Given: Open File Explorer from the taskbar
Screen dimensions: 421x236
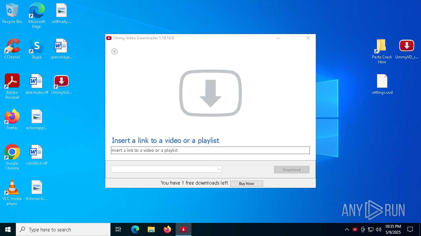Looking at the screenshot, I should (151, 229).
